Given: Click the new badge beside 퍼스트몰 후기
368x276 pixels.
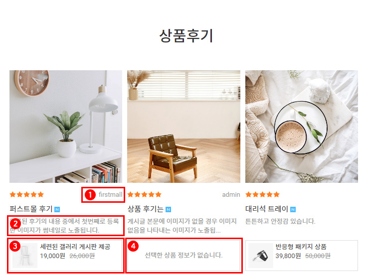Looking at the screenshot, I should coord(57,209).
